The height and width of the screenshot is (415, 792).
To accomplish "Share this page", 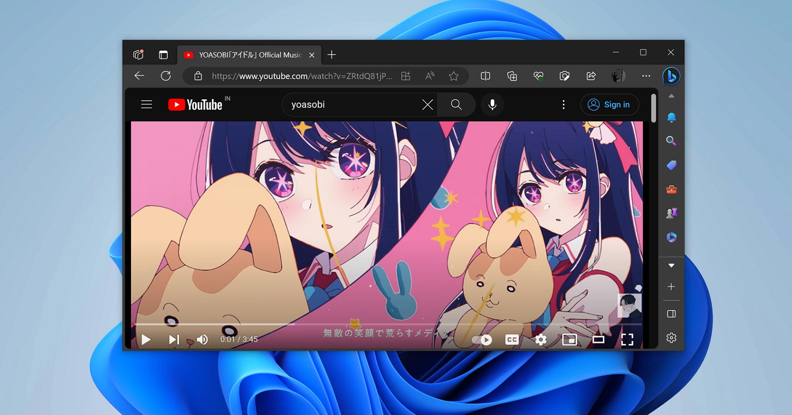I will pyautogui.click(x=591, y=76).
